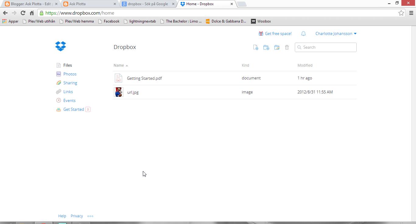This screenshot has height=224, width=416.
Task: Open a new browser tab
Action: click(x=241, y=4)
